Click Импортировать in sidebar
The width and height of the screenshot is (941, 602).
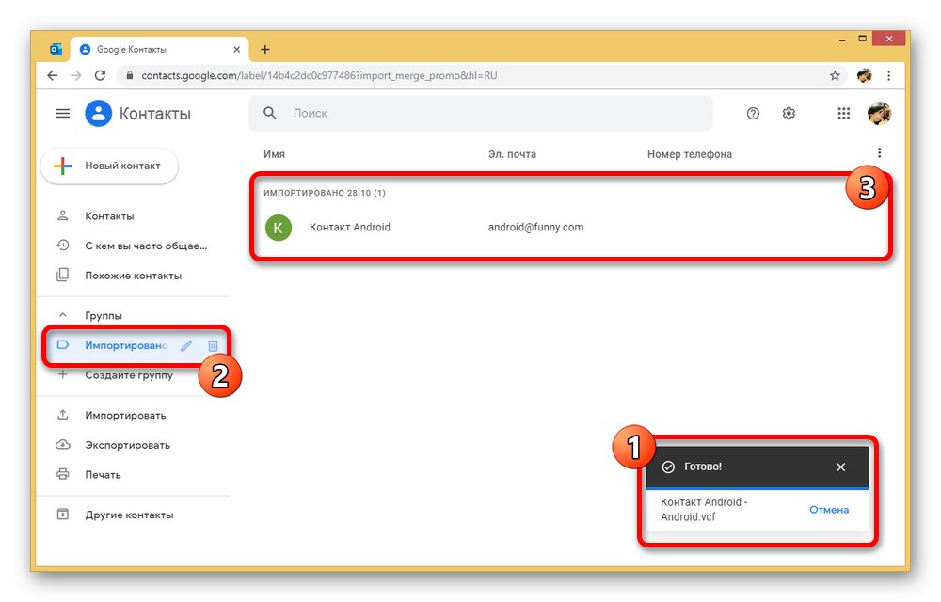pyautogui.click(x=125, y=415)
